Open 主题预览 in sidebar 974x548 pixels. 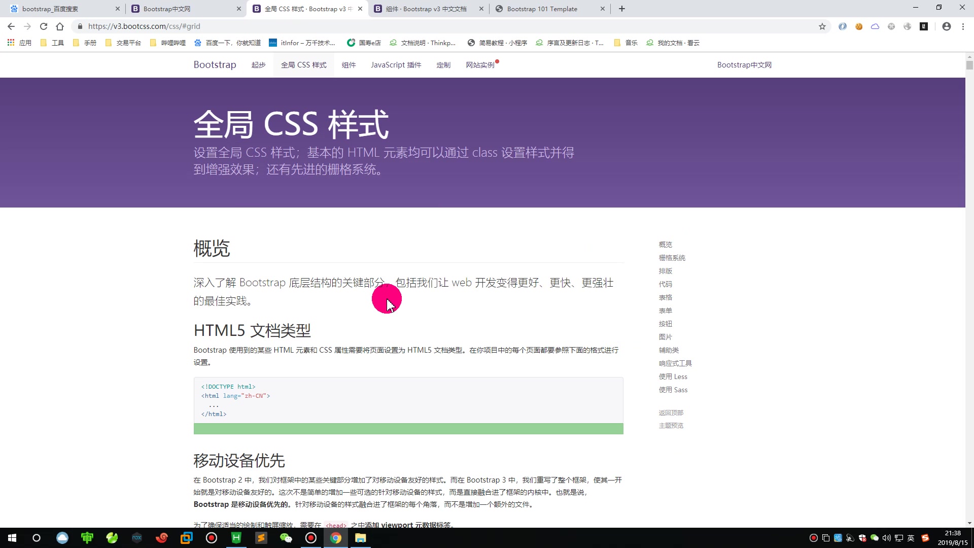(x=671, y=426)
